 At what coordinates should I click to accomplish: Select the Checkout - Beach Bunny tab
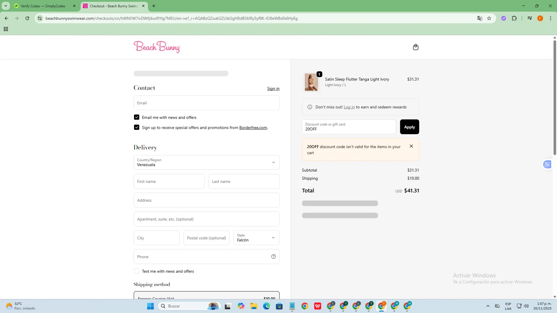coord(114,6)
